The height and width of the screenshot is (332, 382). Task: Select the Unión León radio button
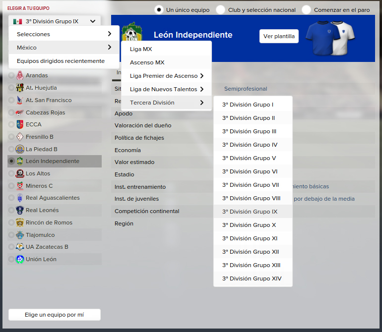(x=11, y=259)
